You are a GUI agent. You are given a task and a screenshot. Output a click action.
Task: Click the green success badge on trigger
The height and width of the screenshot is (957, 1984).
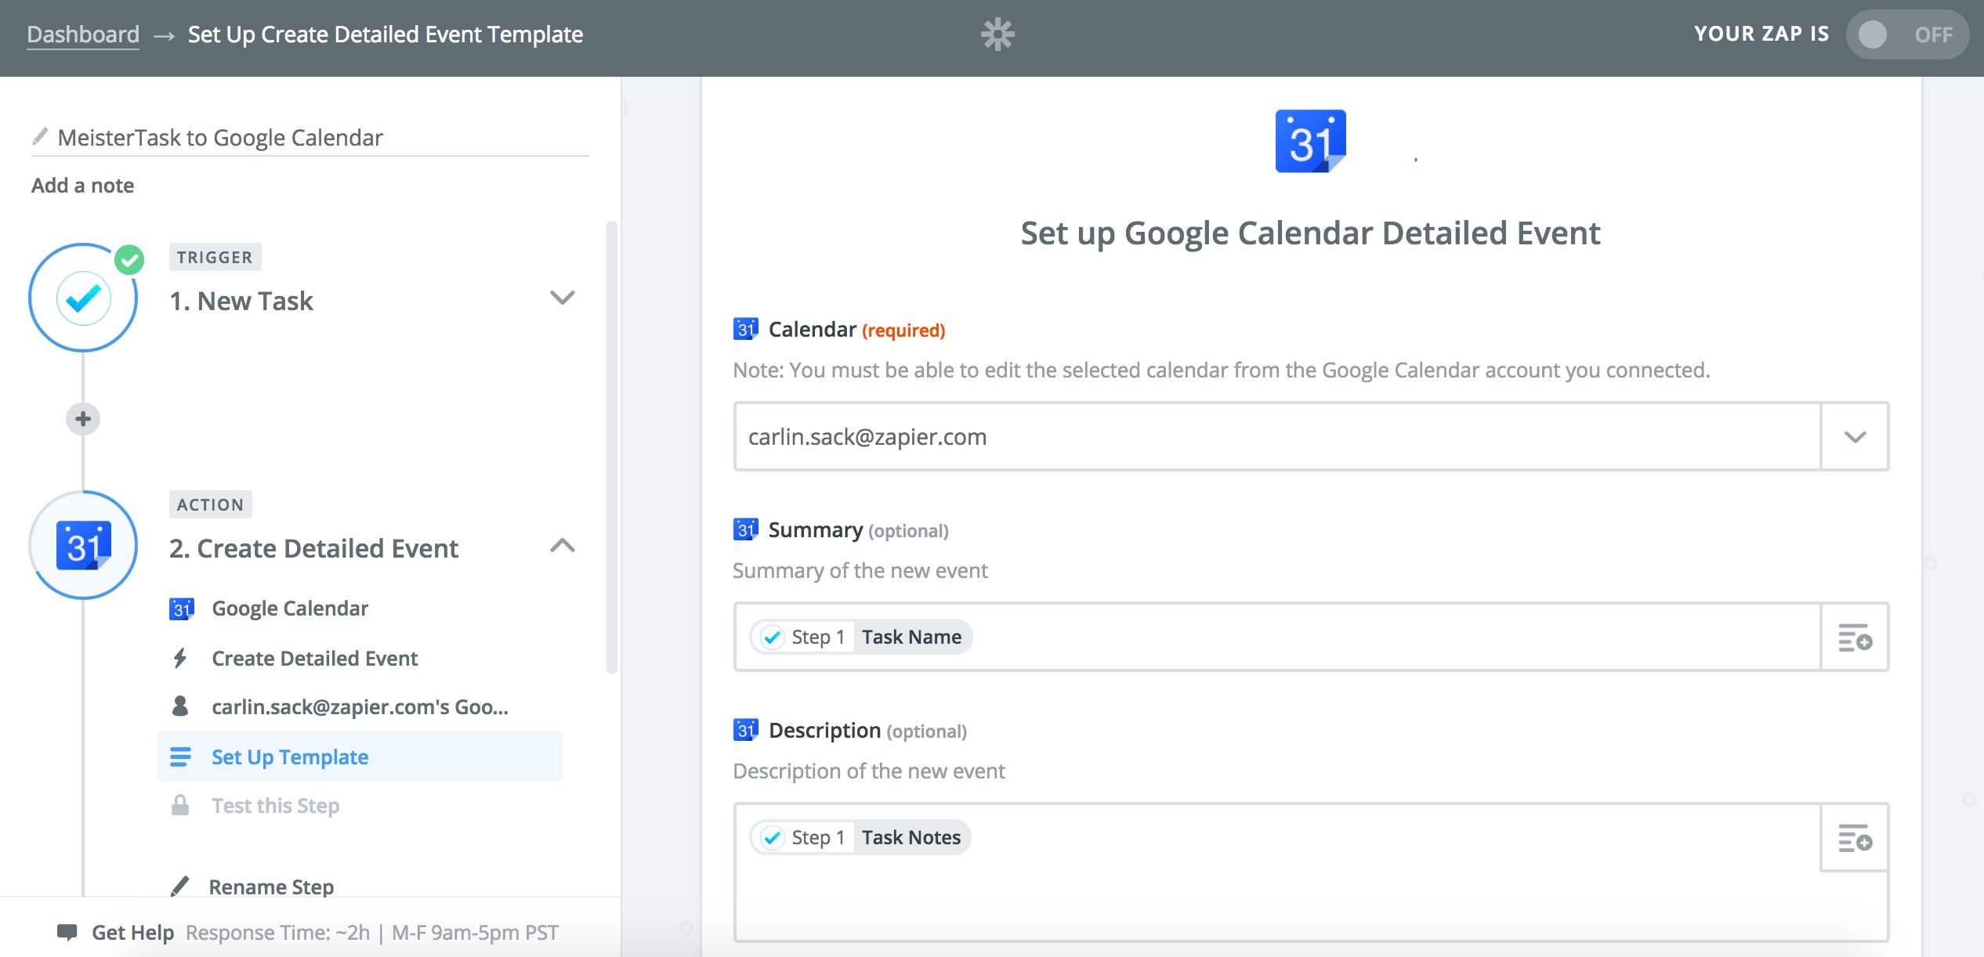[x=129, y=259]
